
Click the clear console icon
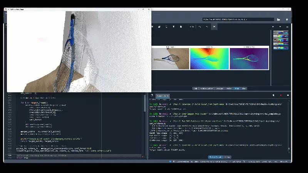coord(273,95)
